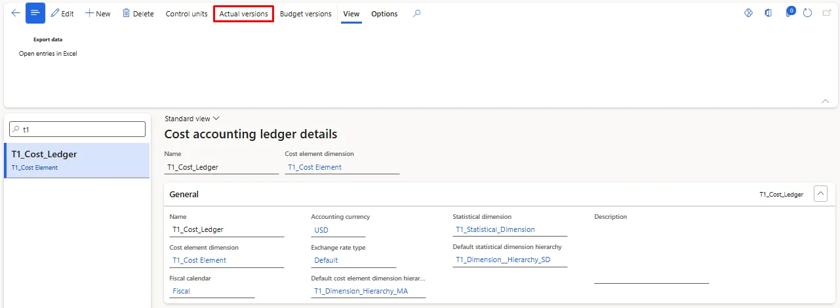
Task: Click the filter box containing t1
Action: coord(77,129)
